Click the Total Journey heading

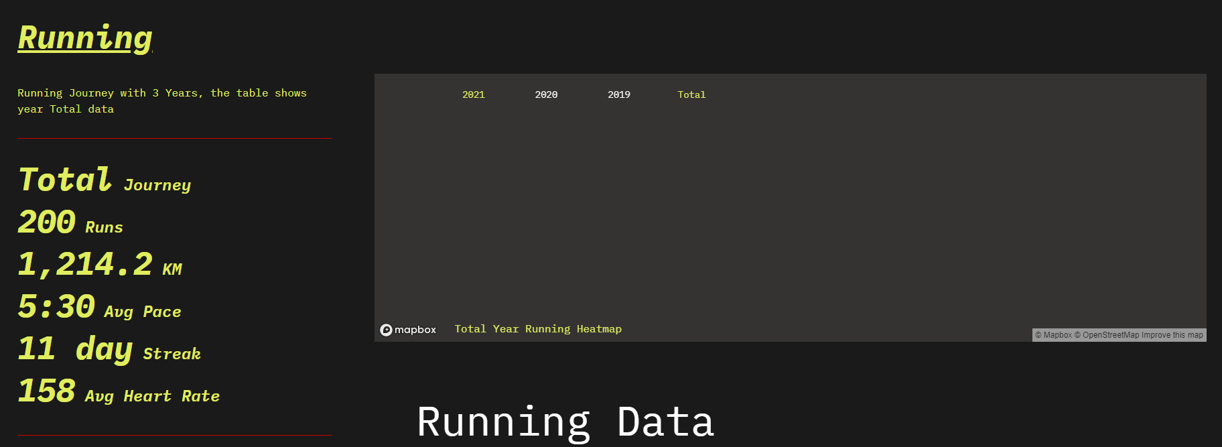[x=105, y=180]
